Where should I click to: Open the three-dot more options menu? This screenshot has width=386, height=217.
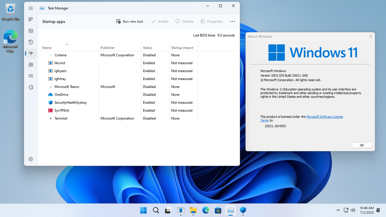point(233,21)
